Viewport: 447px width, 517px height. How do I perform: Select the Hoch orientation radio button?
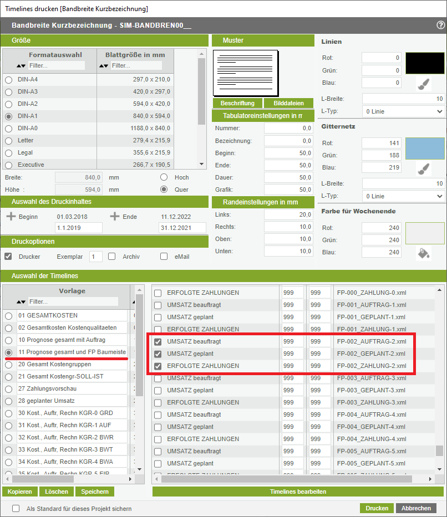164,177
